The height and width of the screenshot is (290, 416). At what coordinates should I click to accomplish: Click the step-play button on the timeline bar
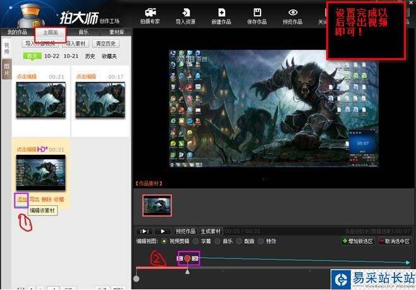(x=144, y=231)
